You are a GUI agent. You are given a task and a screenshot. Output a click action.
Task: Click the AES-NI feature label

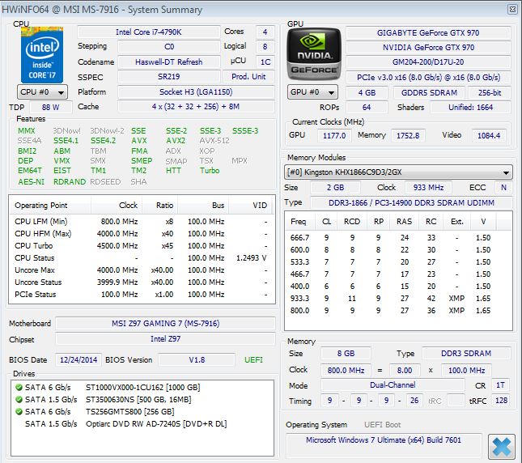click(31, 182)
